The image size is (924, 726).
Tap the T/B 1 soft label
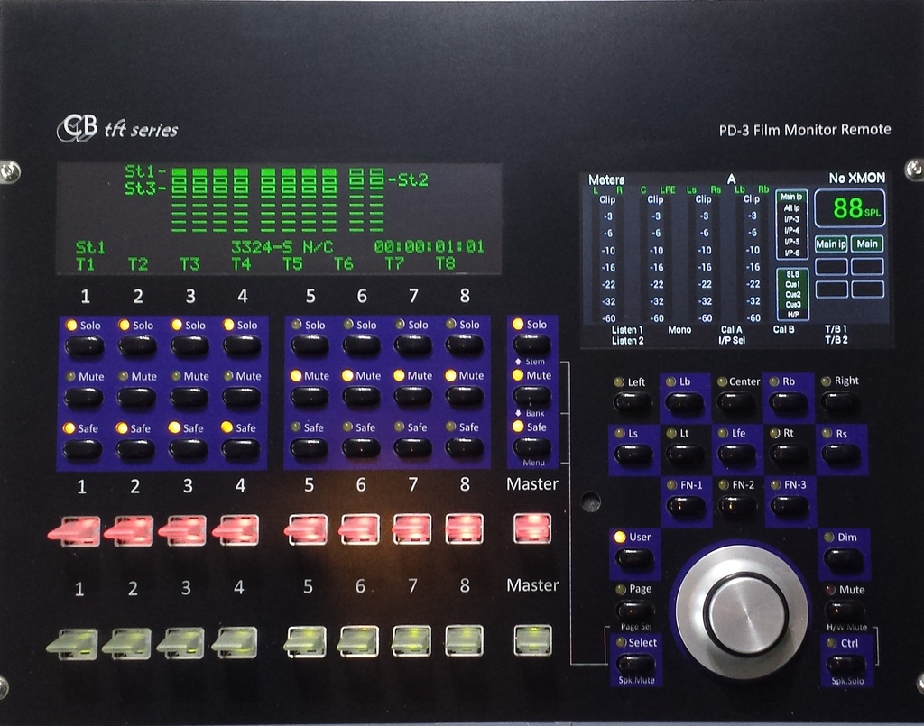pos(836,329)
